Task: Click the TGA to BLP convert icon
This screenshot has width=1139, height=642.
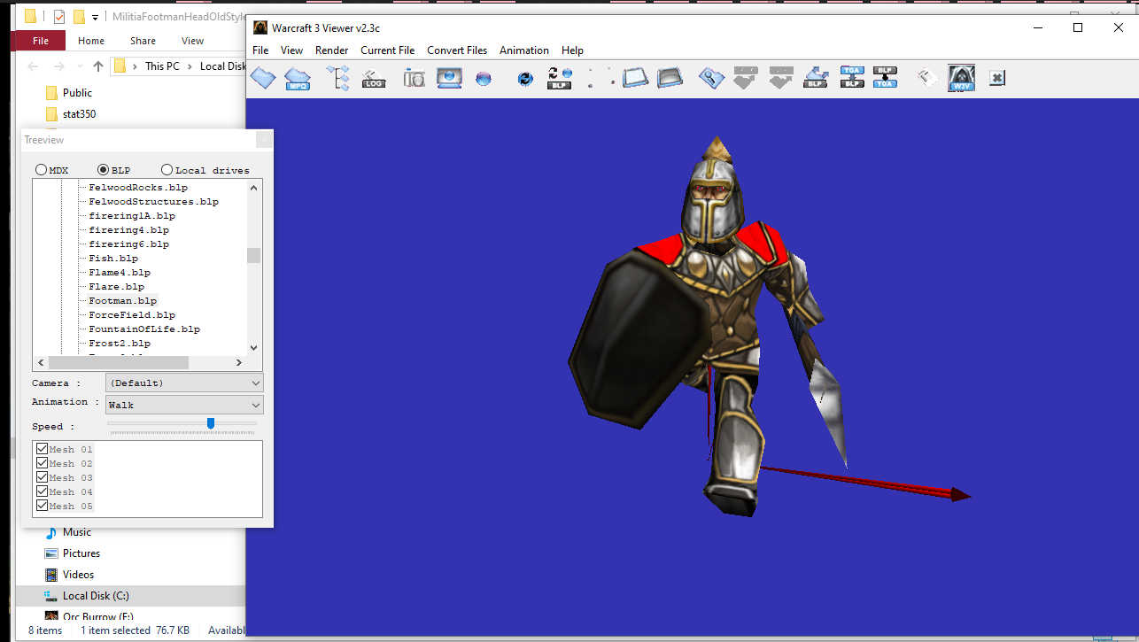Action: [851, 78]
